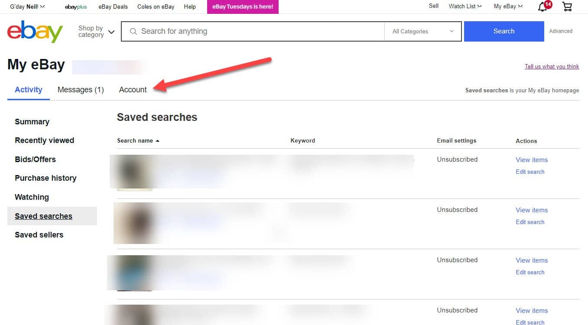The height and width of the screenshot is (325, 588).
Task: Switch to the Activity tab
Action: 29,90
